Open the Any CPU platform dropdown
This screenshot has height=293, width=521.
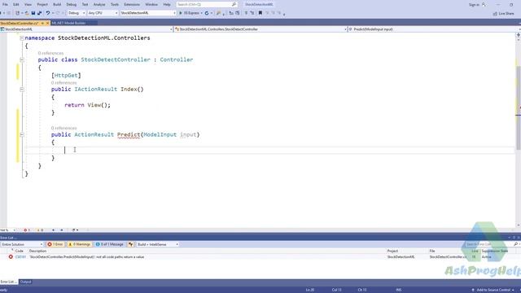coord(103,13)
